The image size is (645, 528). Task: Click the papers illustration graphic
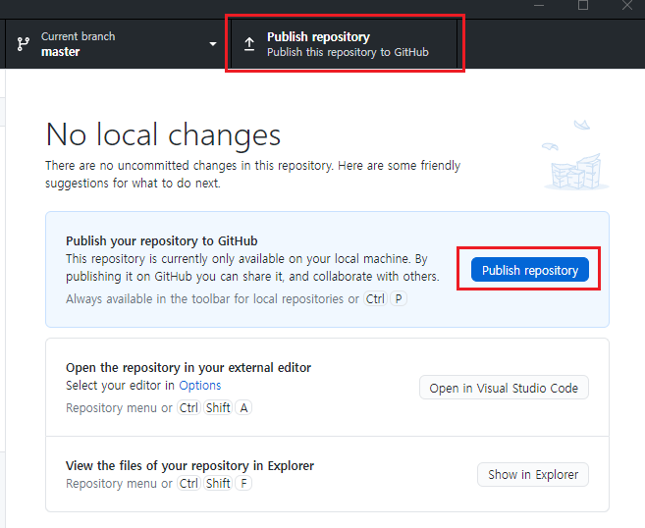click(x=576, y=155)
